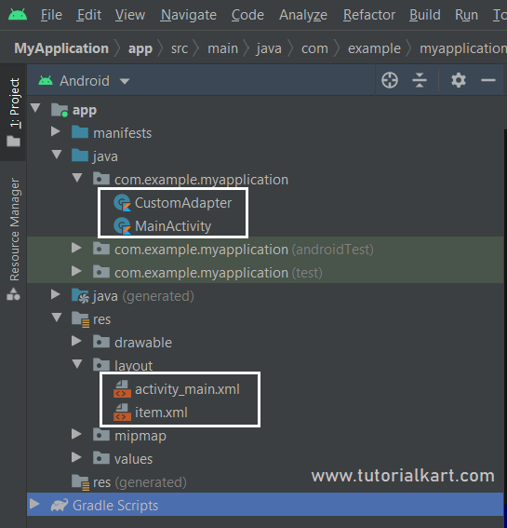Collapse the com.example.myapplication main package
Image resolution: width=507 pixels, height=528 pixels.
[x=77, y=178]
